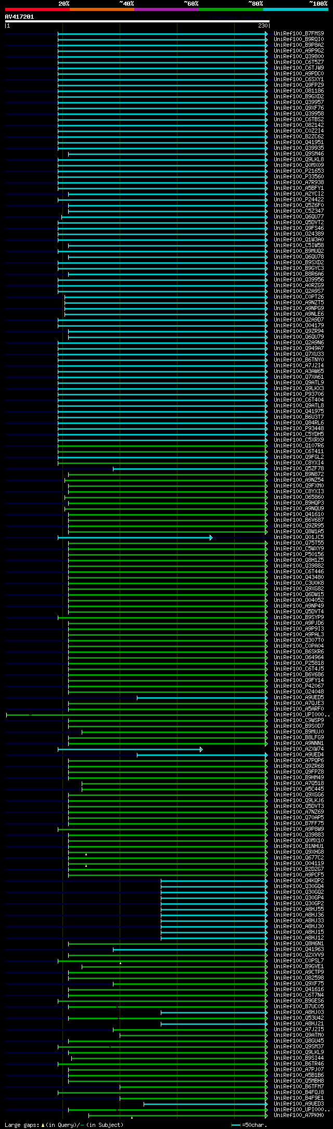Select label UniRef100_B9GVE1
Screen dimensions: 333x1129
299,967
